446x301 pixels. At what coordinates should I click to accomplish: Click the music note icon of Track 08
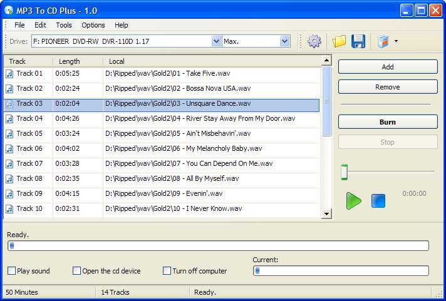coord(9,179)
